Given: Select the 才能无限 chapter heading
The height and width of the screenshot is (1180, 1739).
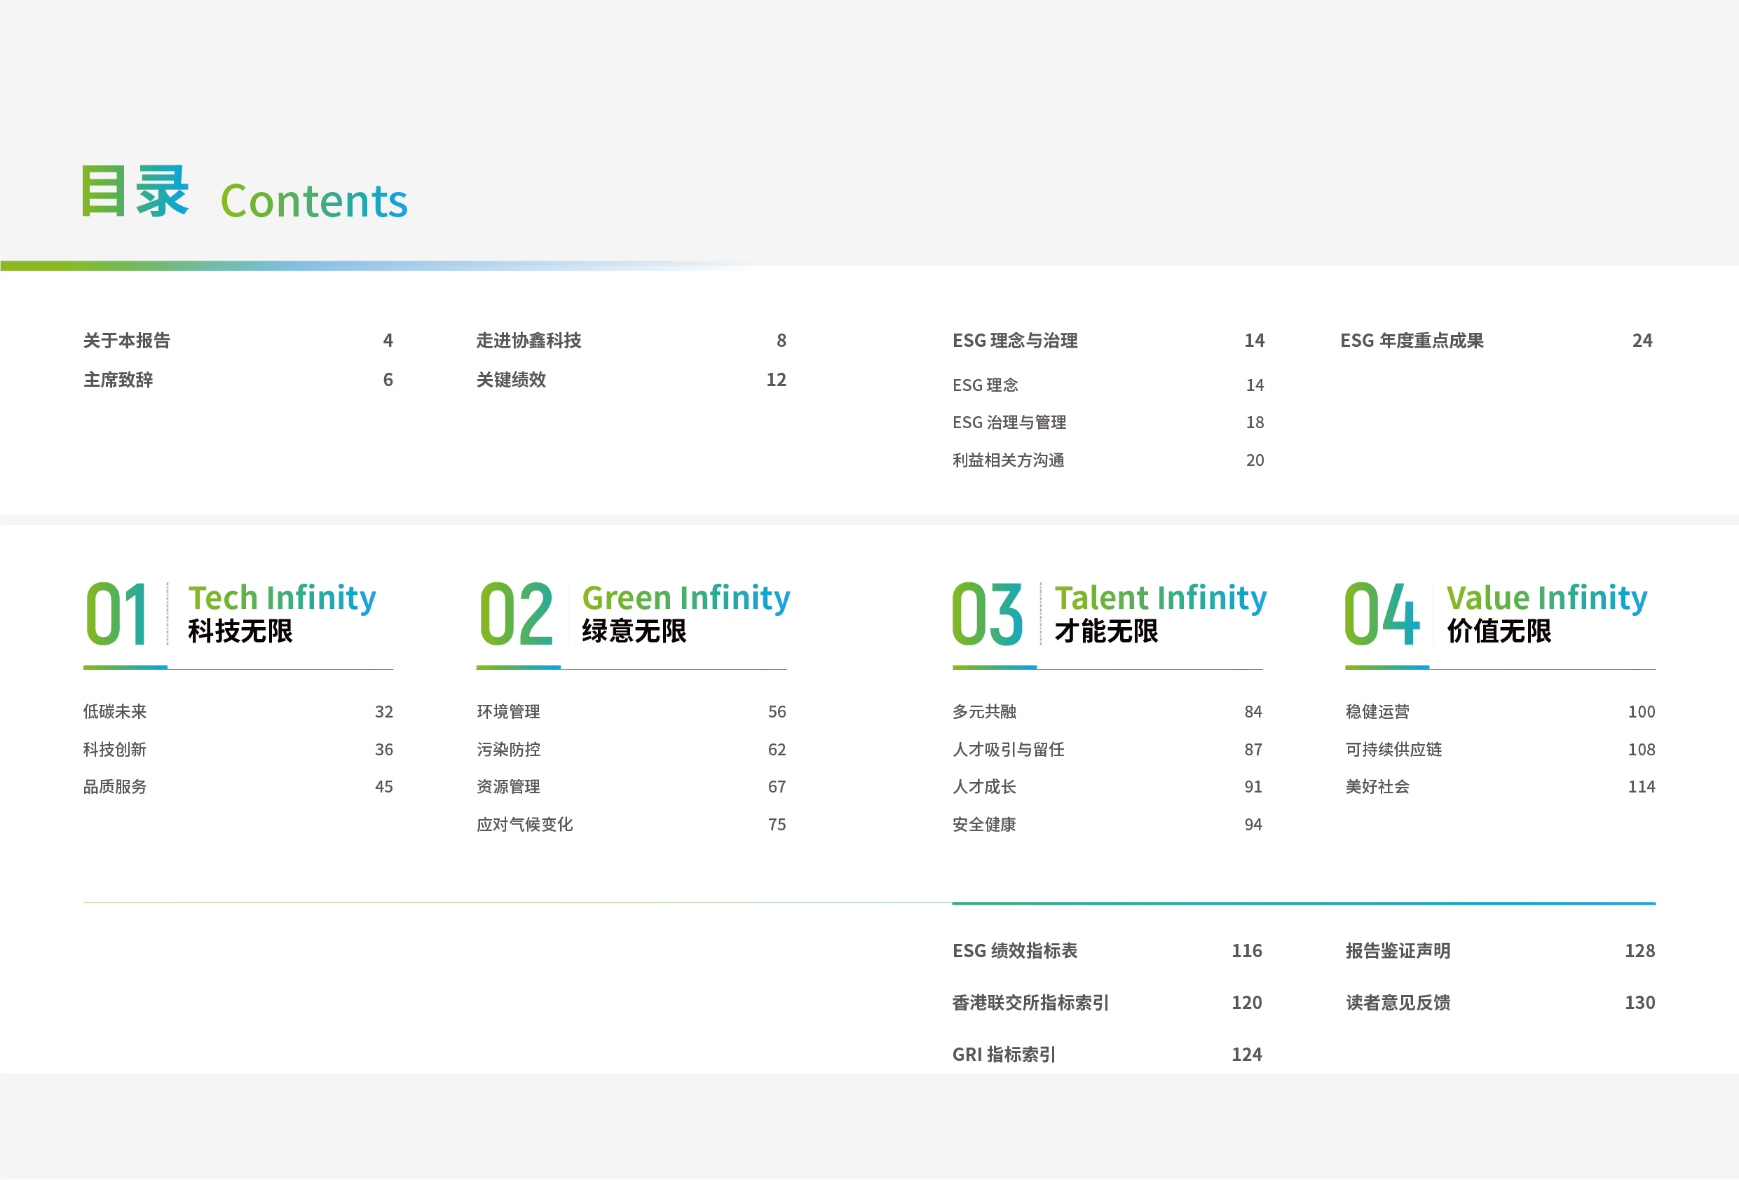Looking at the screenshot, I should pos(1106,631).
